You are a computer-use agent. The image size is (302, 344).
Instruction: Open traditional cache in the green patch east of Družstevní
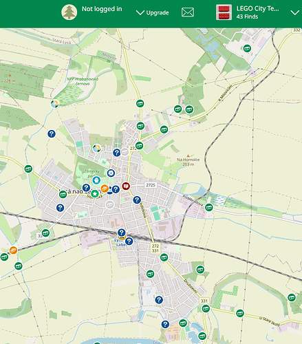click(200, 270)
